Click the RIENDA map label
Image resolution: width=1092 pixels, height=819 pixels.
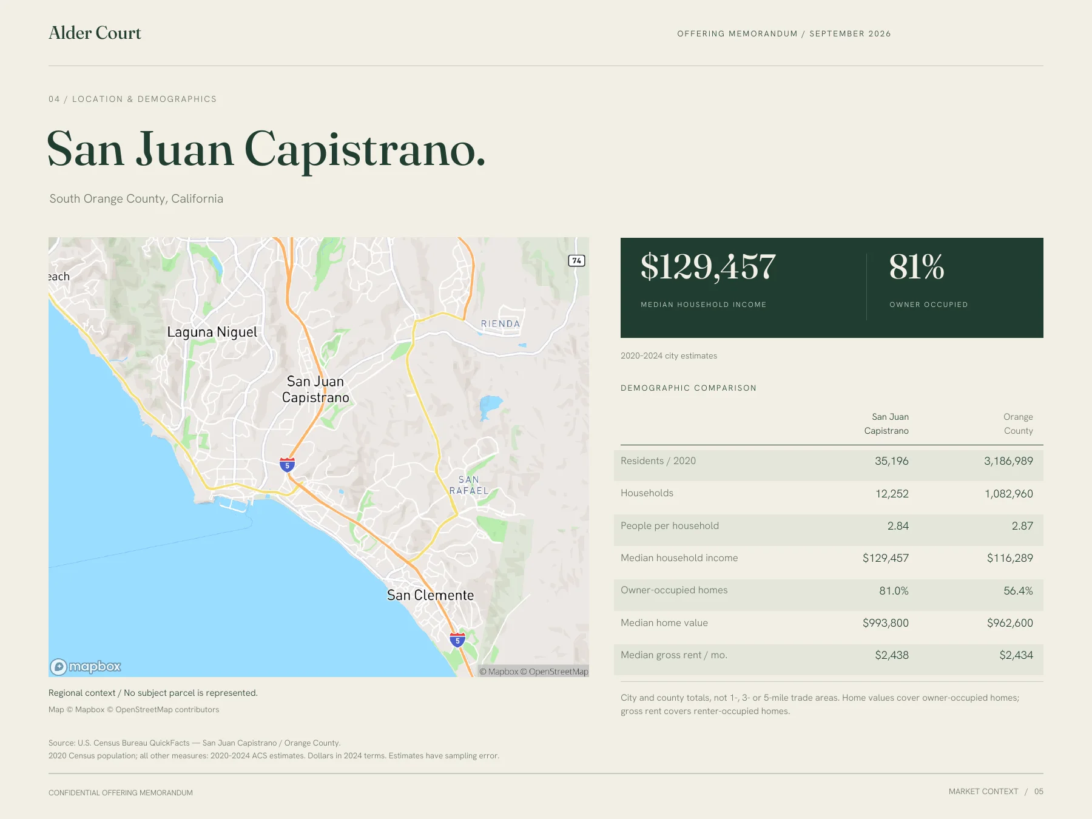(500, 324)
